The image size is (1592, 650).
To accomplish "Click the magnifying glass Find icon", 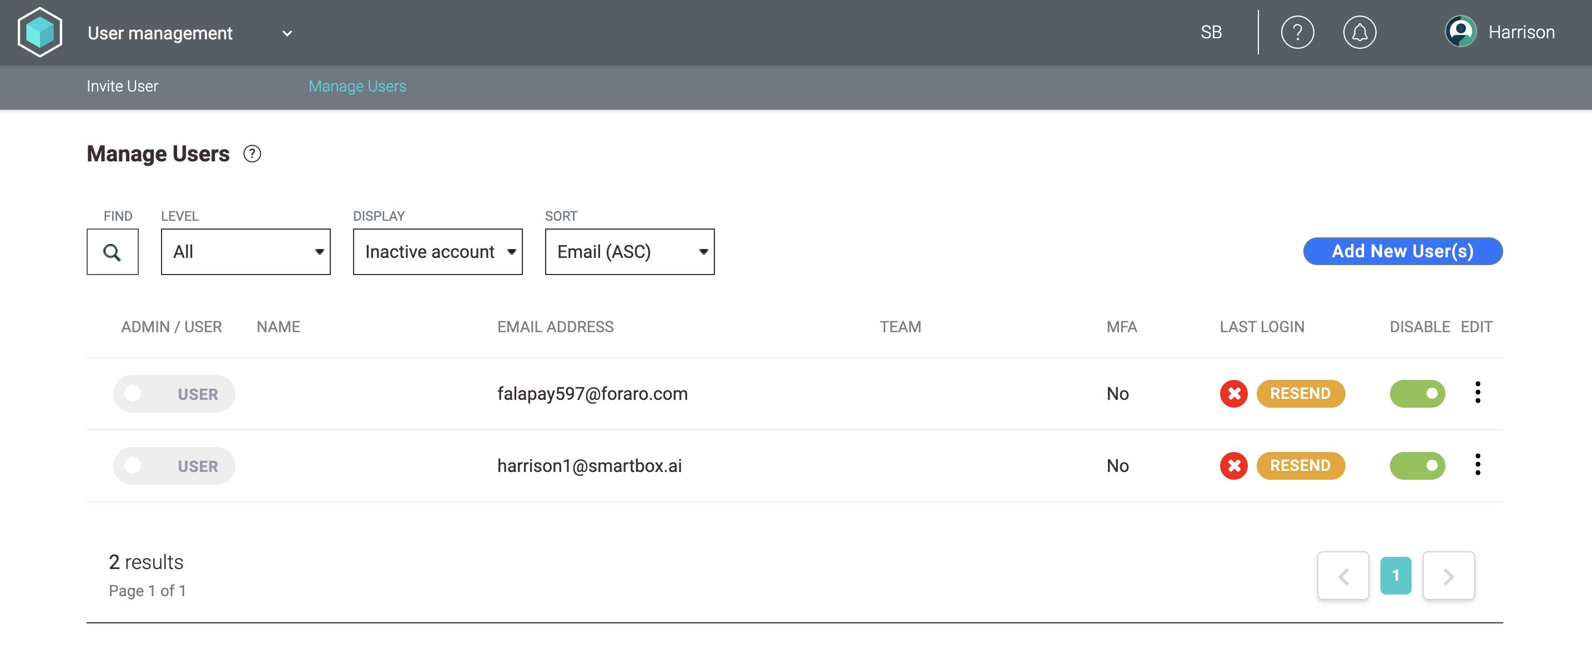I will 112,252.
